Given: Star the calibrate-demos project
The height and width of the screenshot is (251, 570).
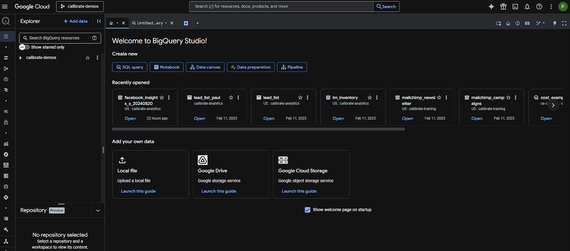Looking at the screenshot, I should click(88, 58).
